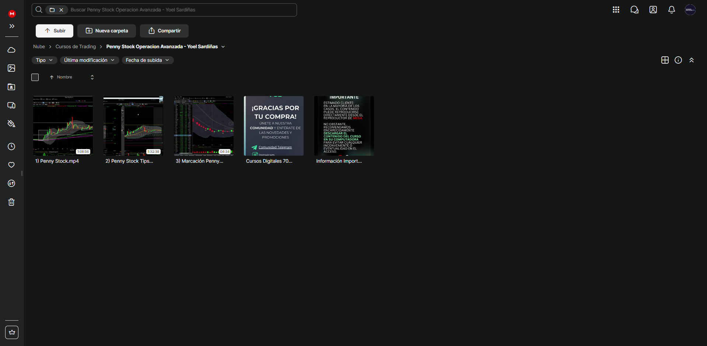Screen dimensions: 707x346
Task: Click the notifications bell icon
Action: pyautogui.click(x=671, y=10)
